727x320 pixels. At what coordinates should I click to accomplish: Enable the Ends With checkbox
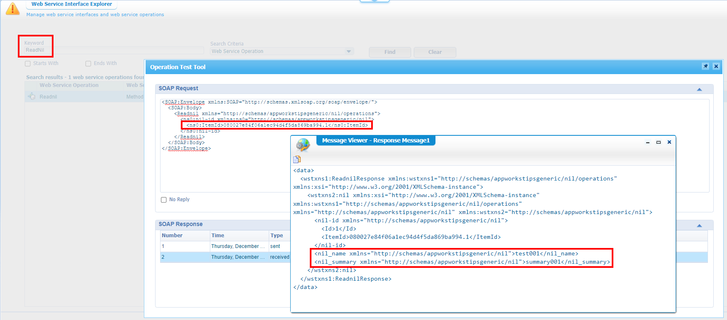point(88,64)
